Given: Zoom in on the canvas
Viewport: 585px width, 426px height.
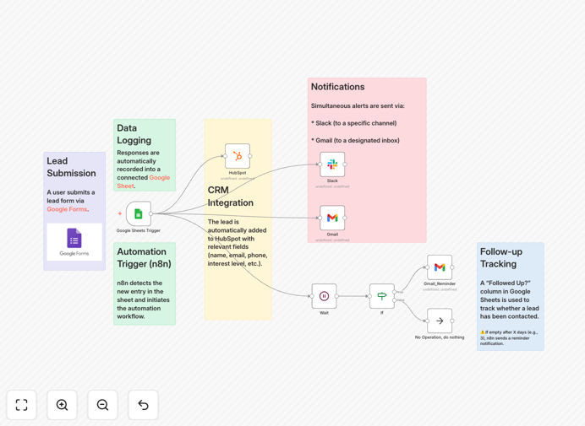Looking at the screenshot, I should coord(62,405).
